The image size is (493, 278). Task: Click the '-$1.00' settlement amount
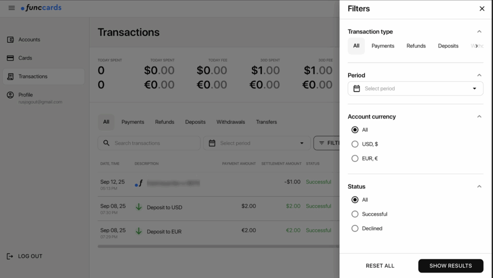[x=292, y=182]
